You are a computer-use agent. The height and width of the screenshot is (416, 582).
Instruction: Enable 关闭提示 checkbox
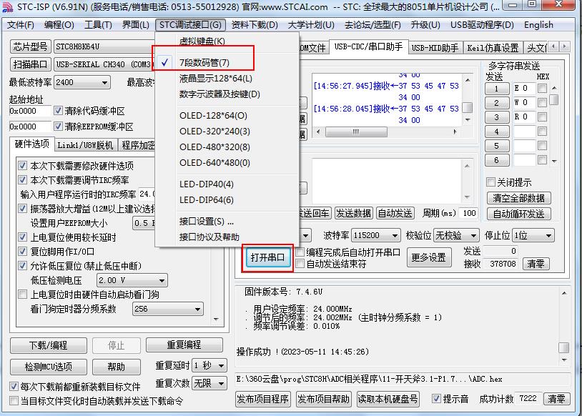coord(490,182)
